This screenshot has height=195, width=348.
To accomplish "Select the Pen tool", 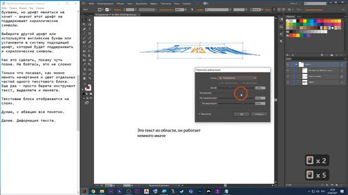I will (85, 29).
